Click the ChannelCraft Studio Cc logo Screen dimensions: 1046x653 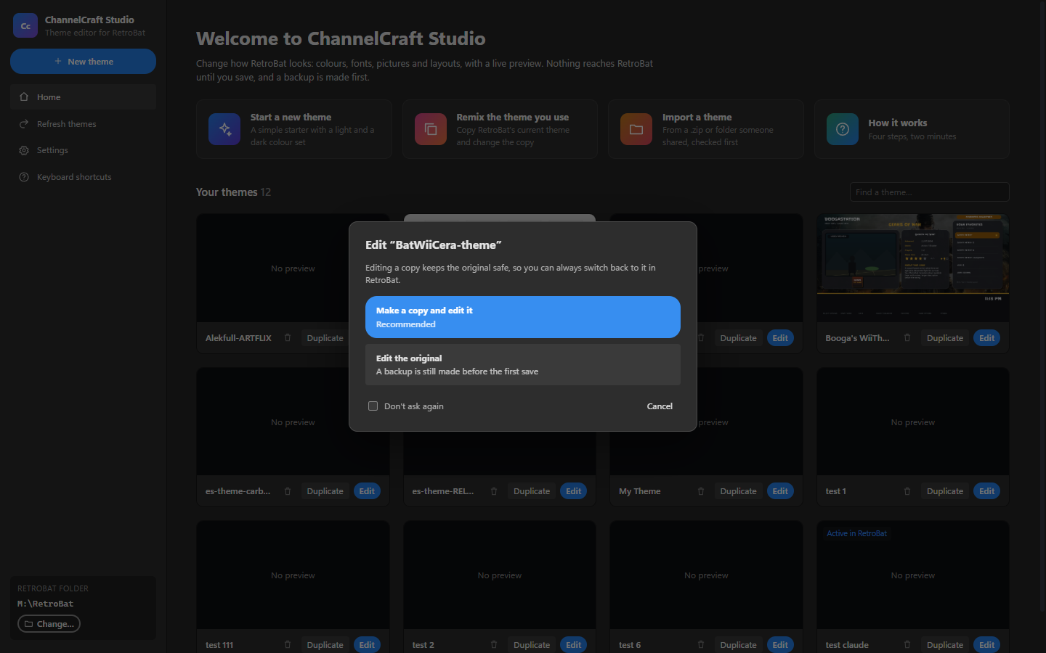(x=25, y=25)
